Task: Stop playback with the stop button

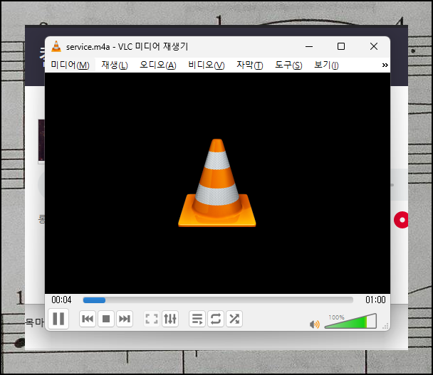Action: pos(106,319)
